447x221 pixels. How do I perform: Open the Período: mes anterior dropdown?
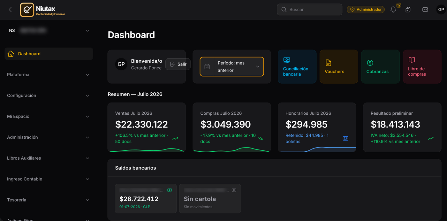(x=232, y=66)
